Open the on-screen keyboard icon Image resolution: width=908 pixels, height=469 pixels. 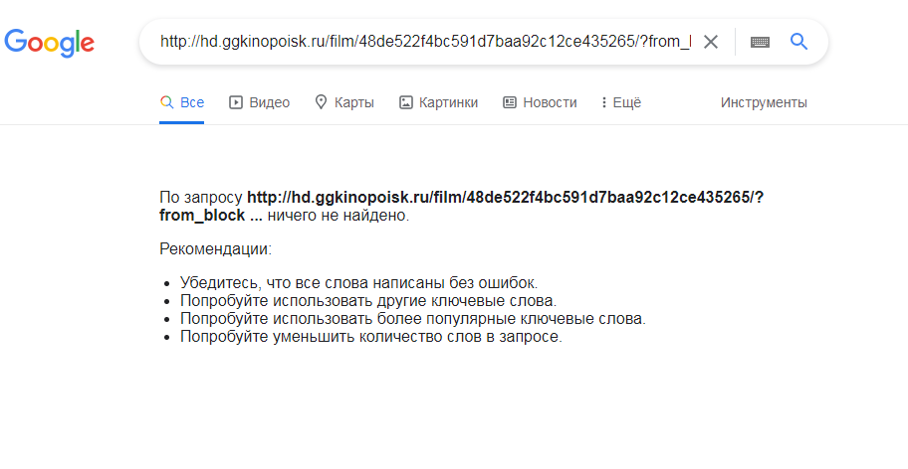[760, 42]
